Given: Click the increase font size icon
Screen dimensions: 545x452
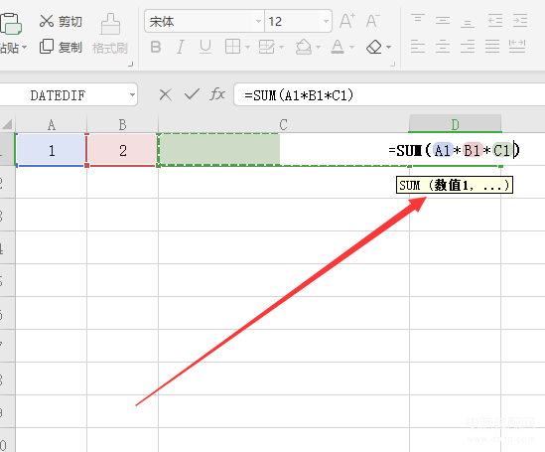Looking at the screenshot, I should tap(347, 21).
